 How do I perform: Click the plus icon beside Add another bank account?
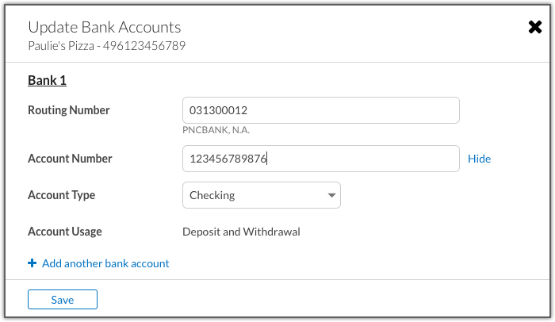click(33, 263)
